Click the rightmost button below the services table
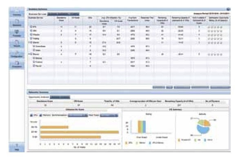 tap(220, 87)
